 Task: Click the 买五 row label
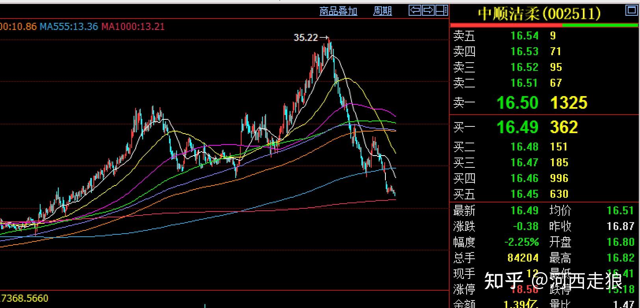[x=464, y=194]
